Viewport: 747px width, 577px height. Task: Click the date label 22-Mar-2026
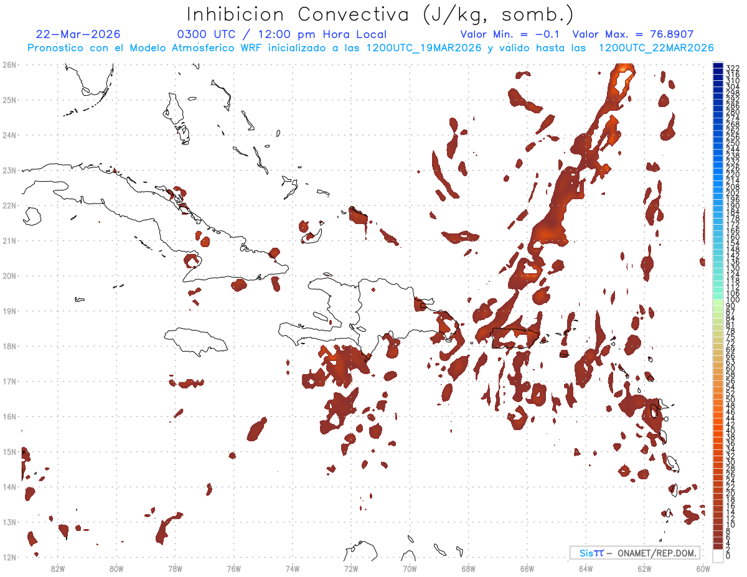point(78,34)
